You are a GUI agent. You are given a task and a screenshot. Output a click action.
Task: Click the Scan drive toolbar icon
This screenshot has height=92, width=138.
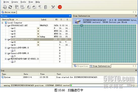click(x=22, y=7)
